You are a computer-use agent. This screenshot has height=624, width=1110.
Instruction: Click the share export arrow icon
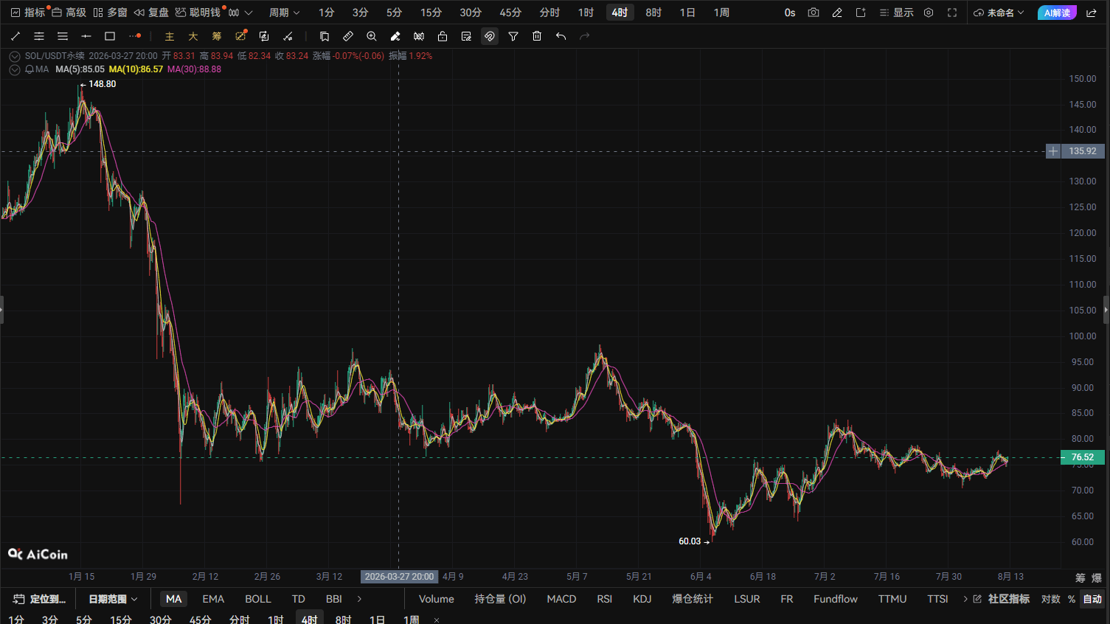1092,13
